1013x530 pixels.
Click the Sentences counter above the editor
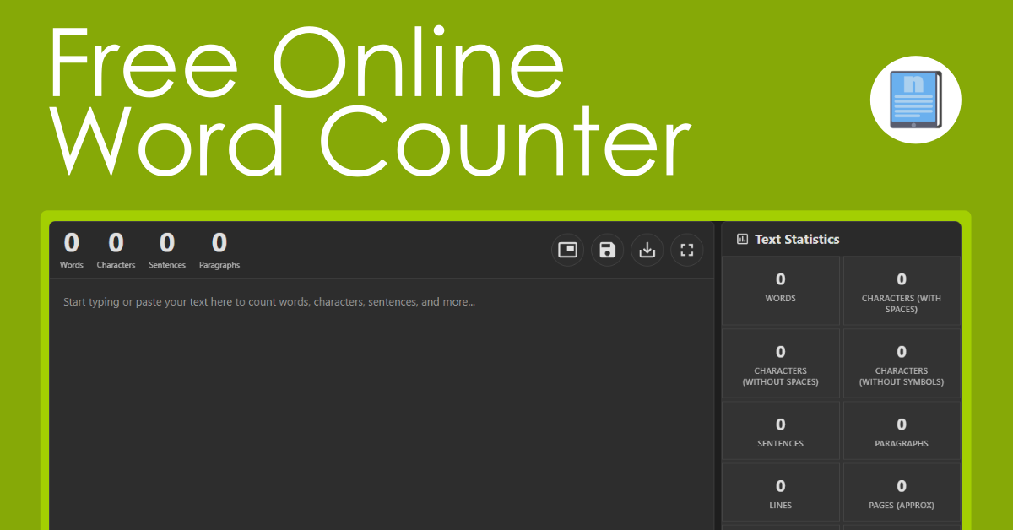167,251
